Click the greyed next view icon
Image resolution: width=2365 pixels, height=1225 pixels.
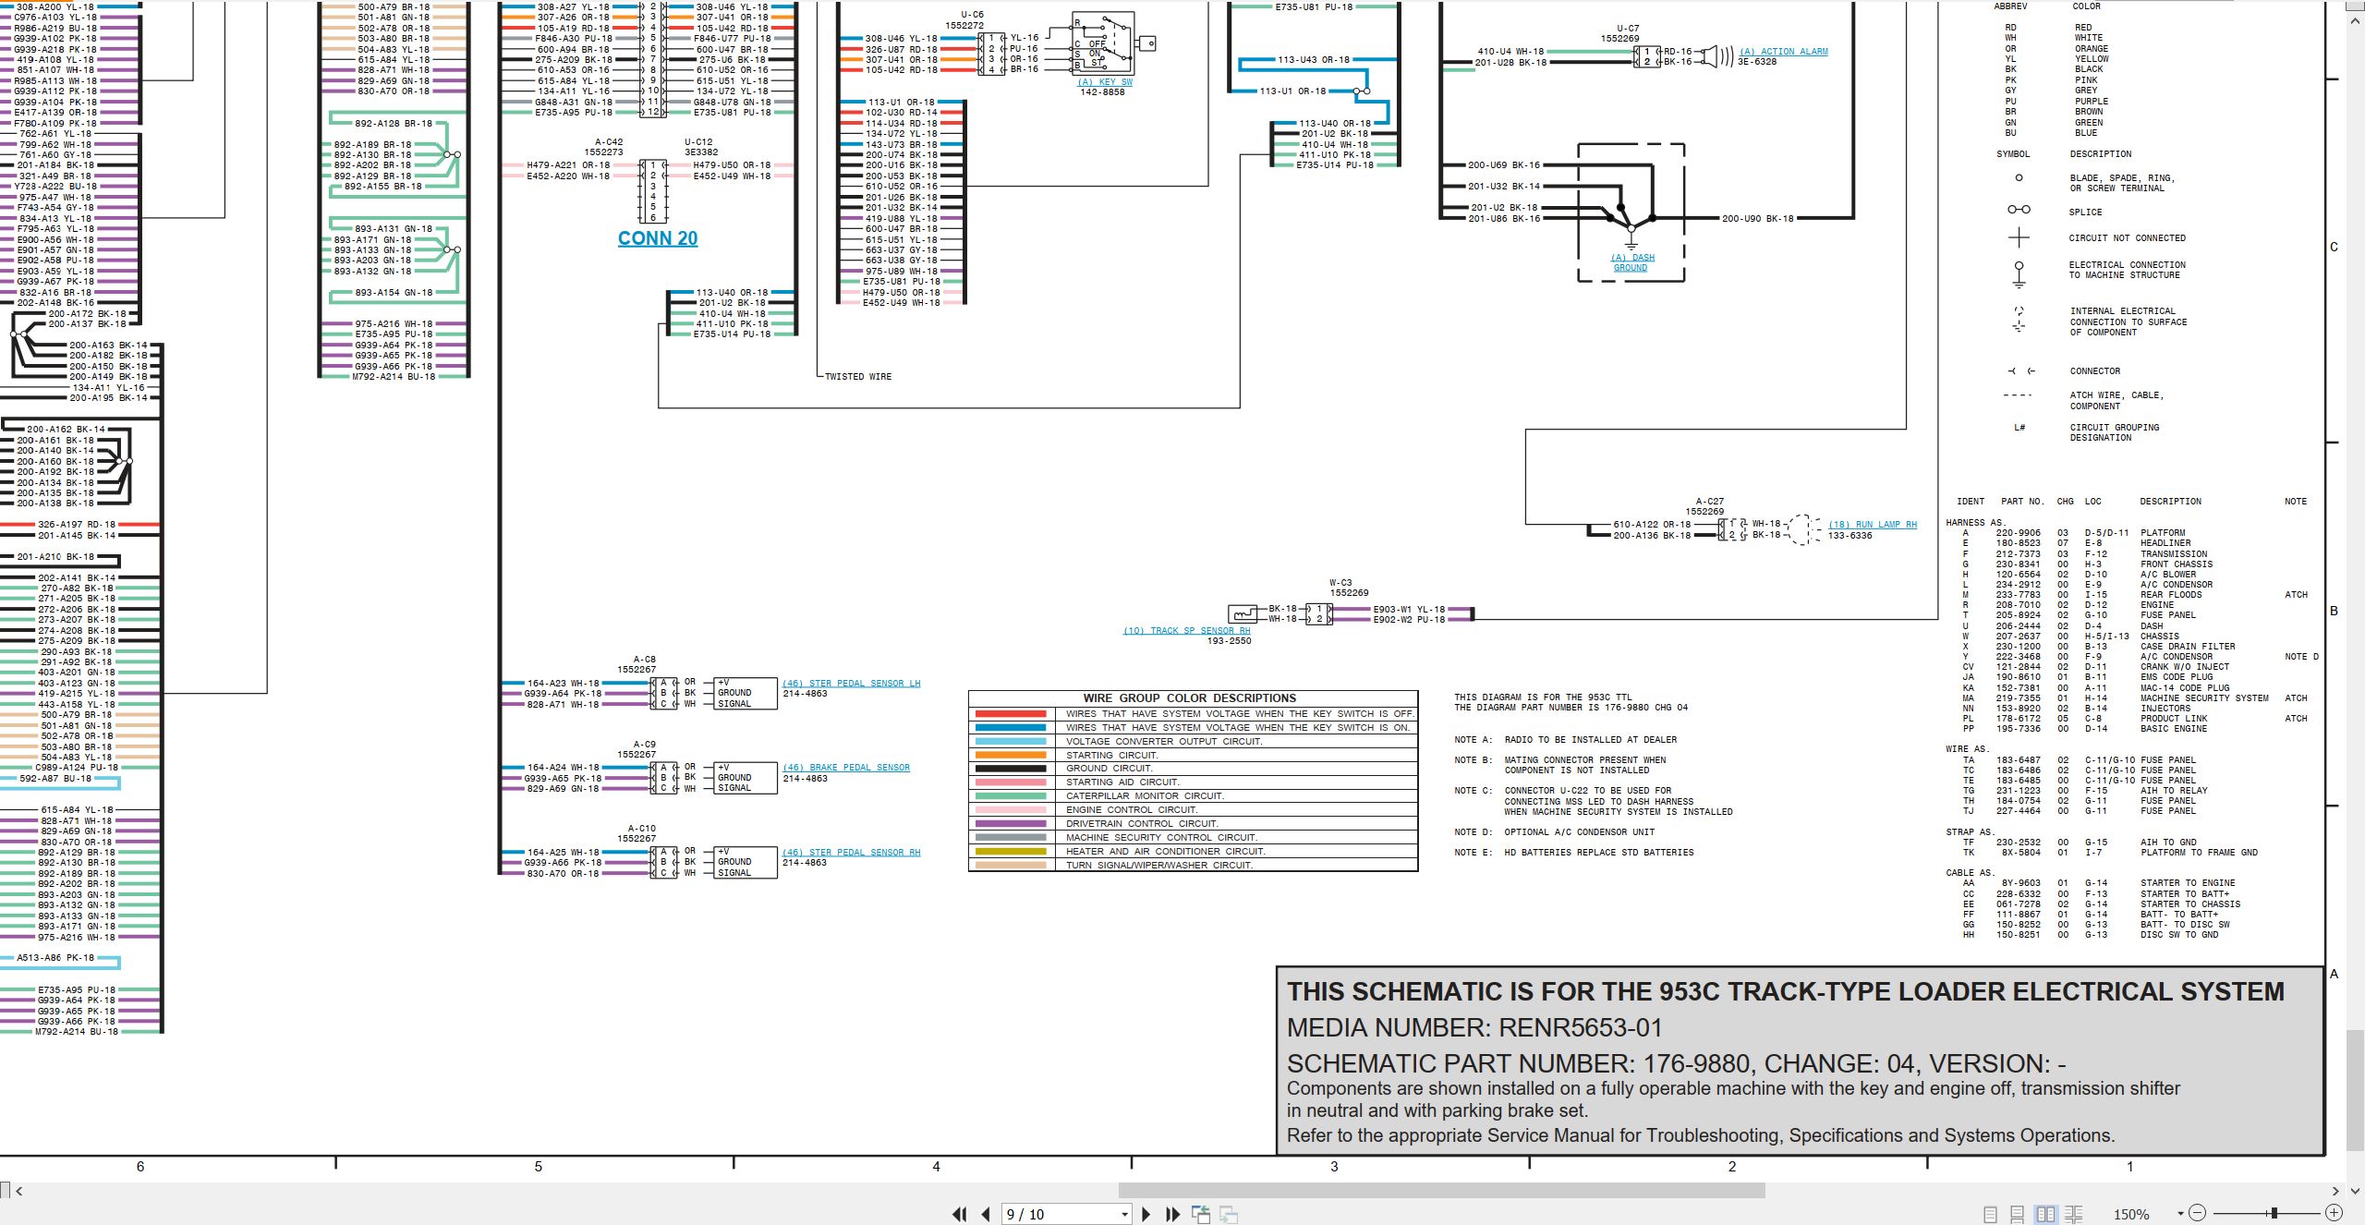point(1229,1214)
